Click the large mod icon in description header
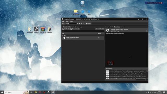This screenshot has height=94, width=167. (x=108, y=30)
